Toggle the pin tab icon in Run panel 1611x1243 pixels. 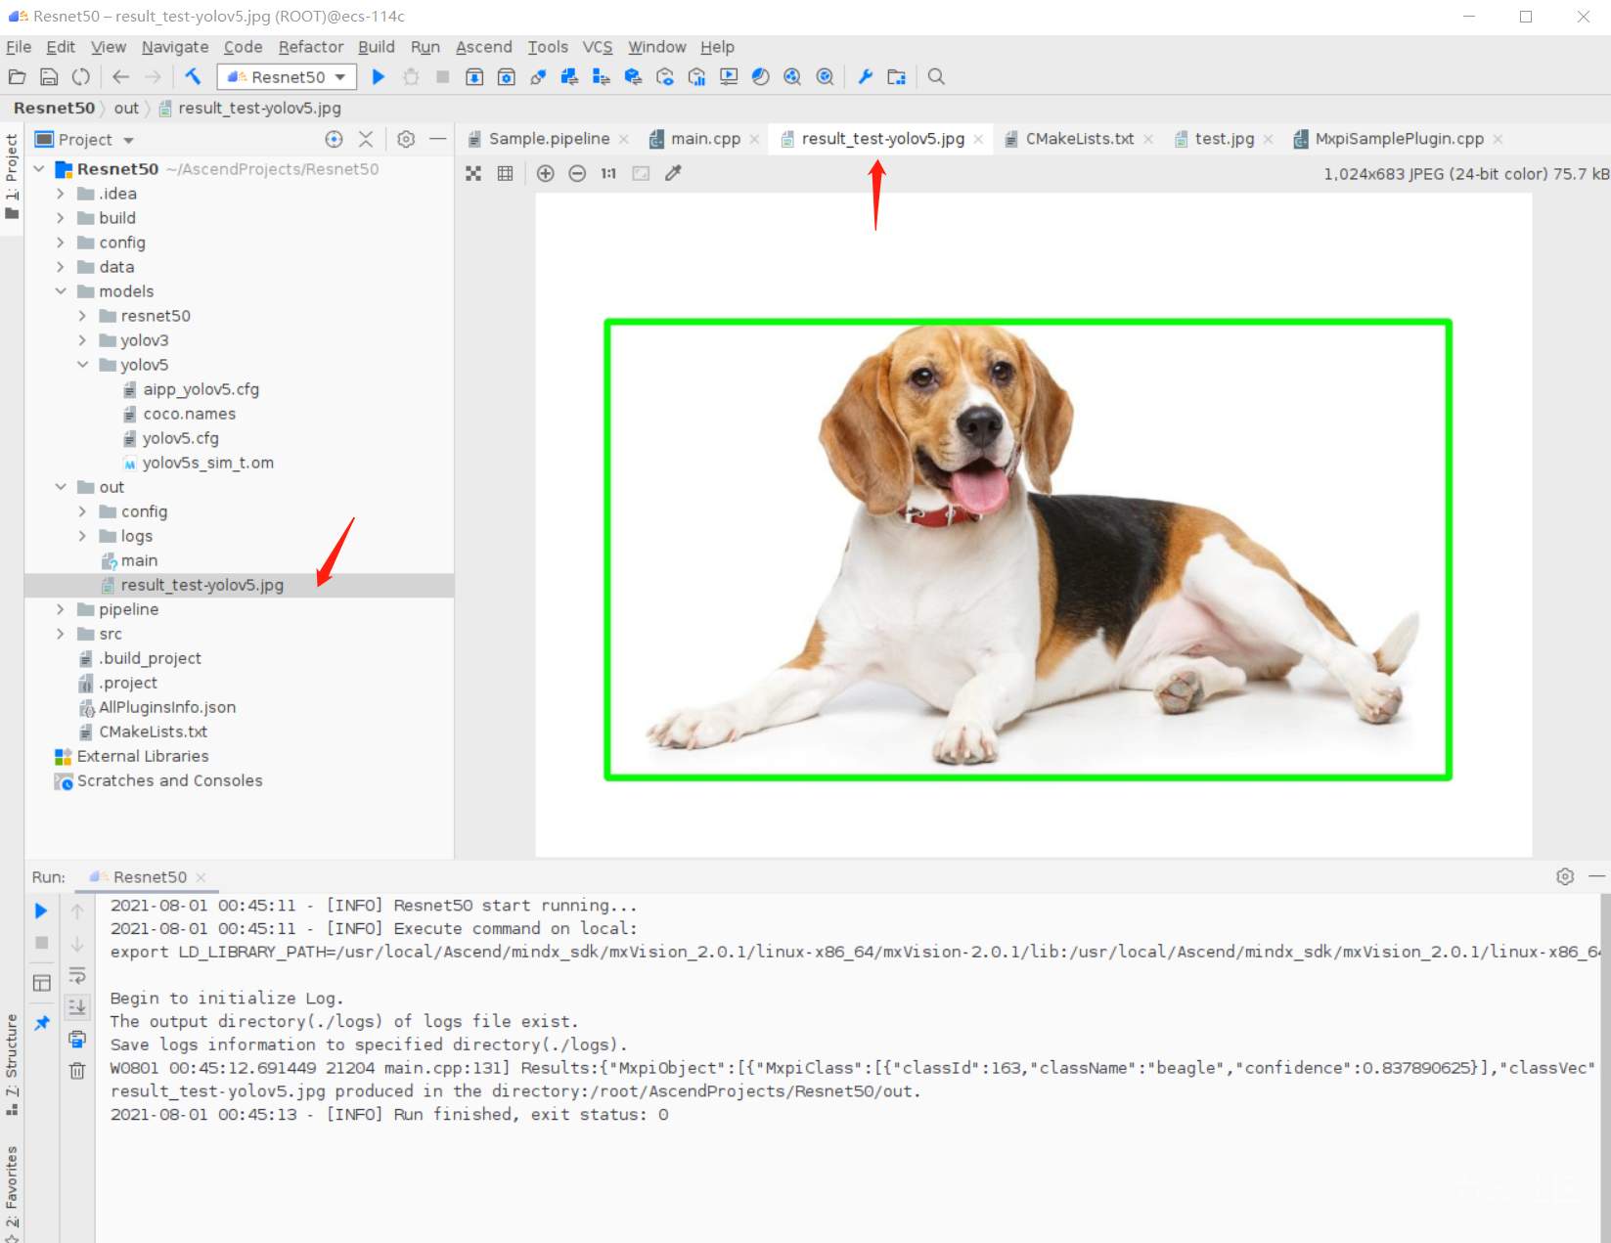pos(41,1023)
